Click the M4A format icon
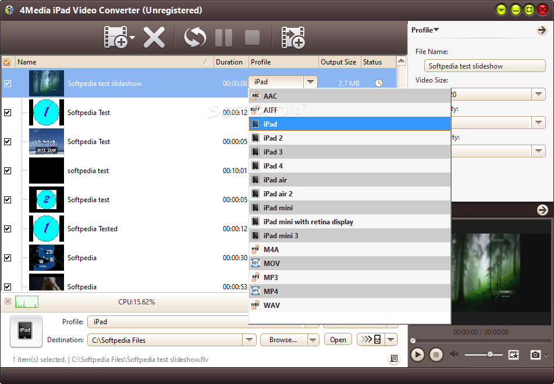 click(x=255, y=249)
